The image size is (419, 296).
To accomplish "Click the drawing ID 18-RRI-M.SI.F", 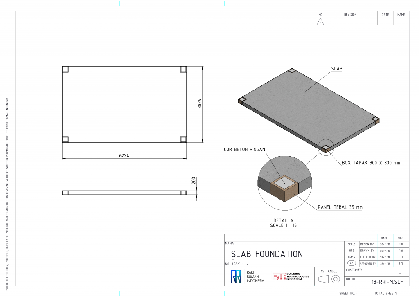I will click(x=387, y=282).
